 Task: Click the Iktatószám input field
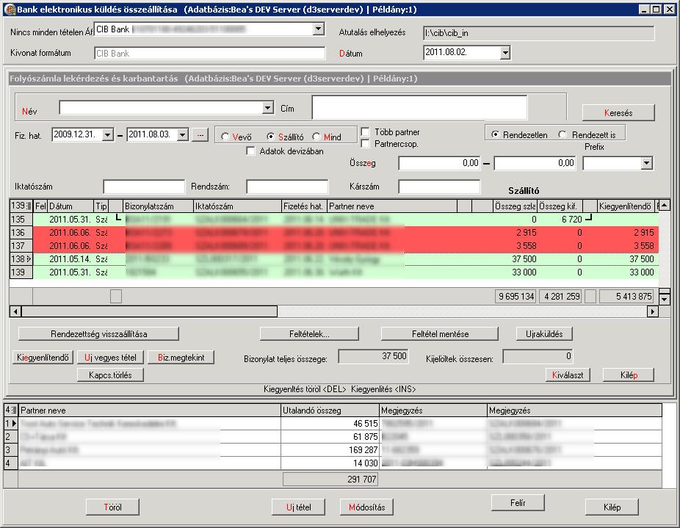tap(144, 187)
